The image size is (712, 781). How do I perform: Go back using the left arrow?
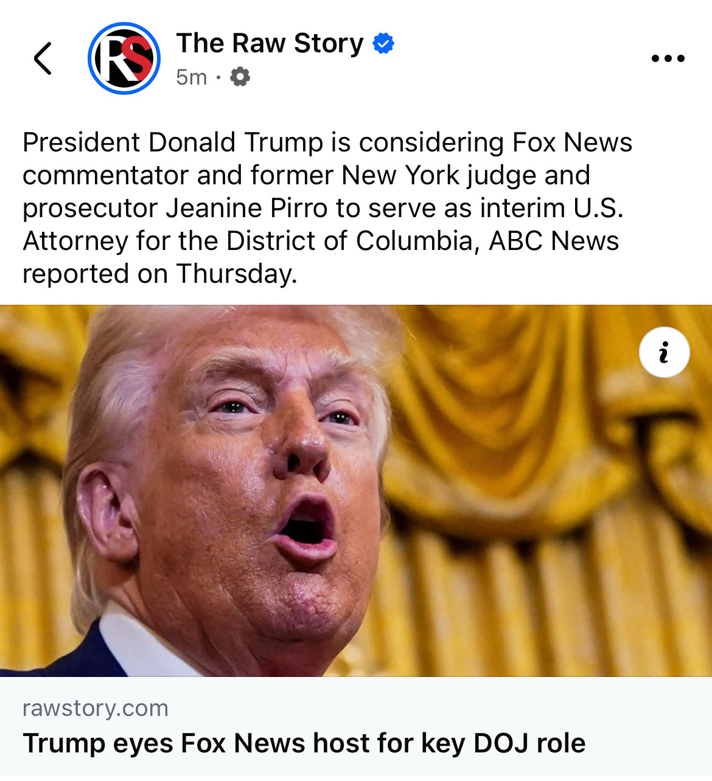click(x=43, y=59)
